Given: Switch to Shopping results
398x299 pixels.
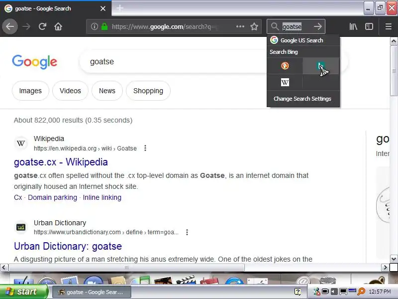Looking at the screenshot, I should point(148,91).
